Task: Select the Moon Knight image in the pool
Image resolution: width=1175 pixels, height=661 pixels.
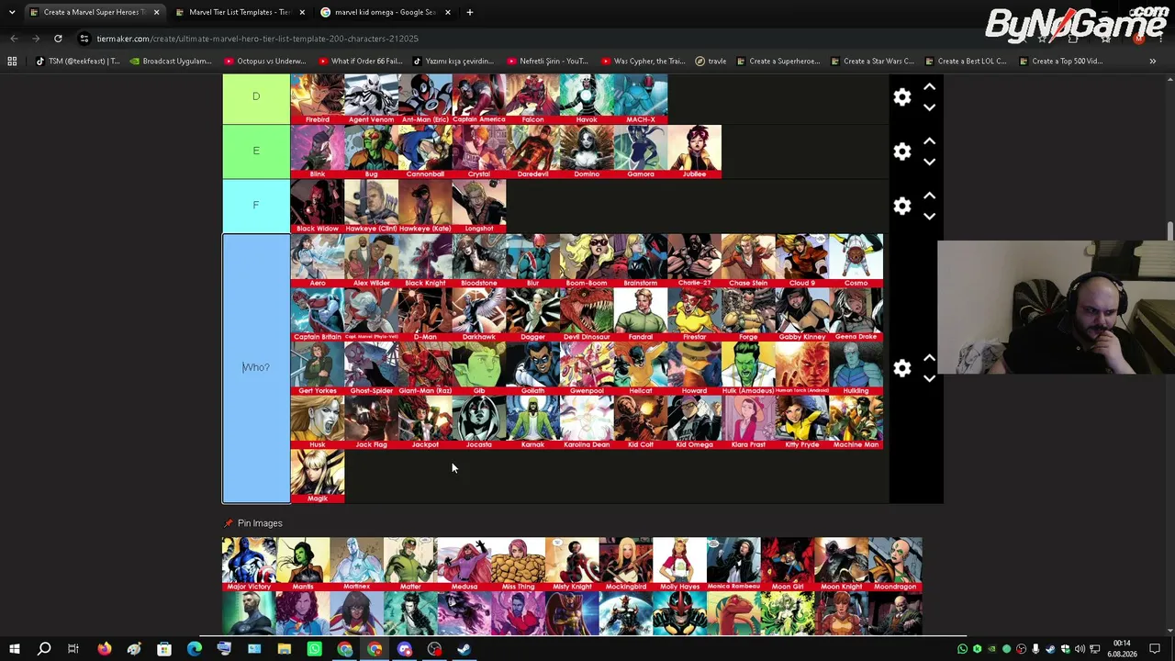Action: [842, 564]
